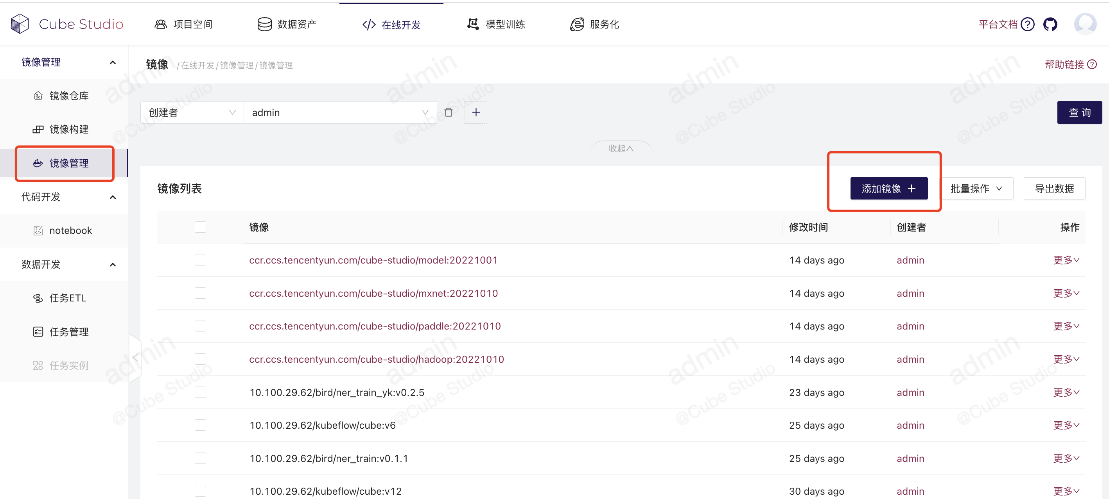The width and height of the screenshot is (1109, 499).
Task: Open the paddle:20221010 image link
Action: tap(375, 326)
